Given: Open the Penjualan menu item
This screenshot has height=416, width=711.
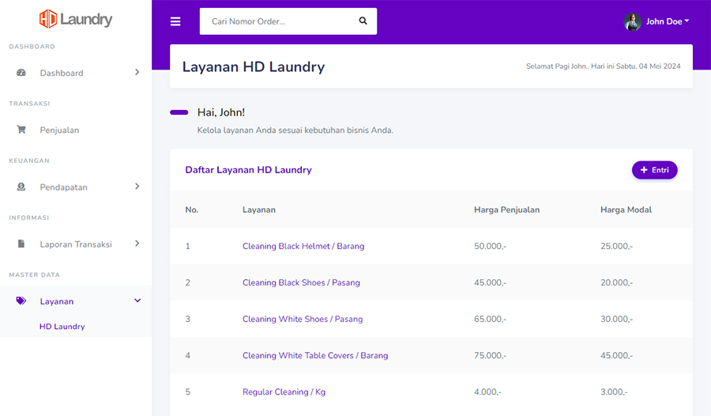Looking at the screenshot, I should (x=76, y=130).
